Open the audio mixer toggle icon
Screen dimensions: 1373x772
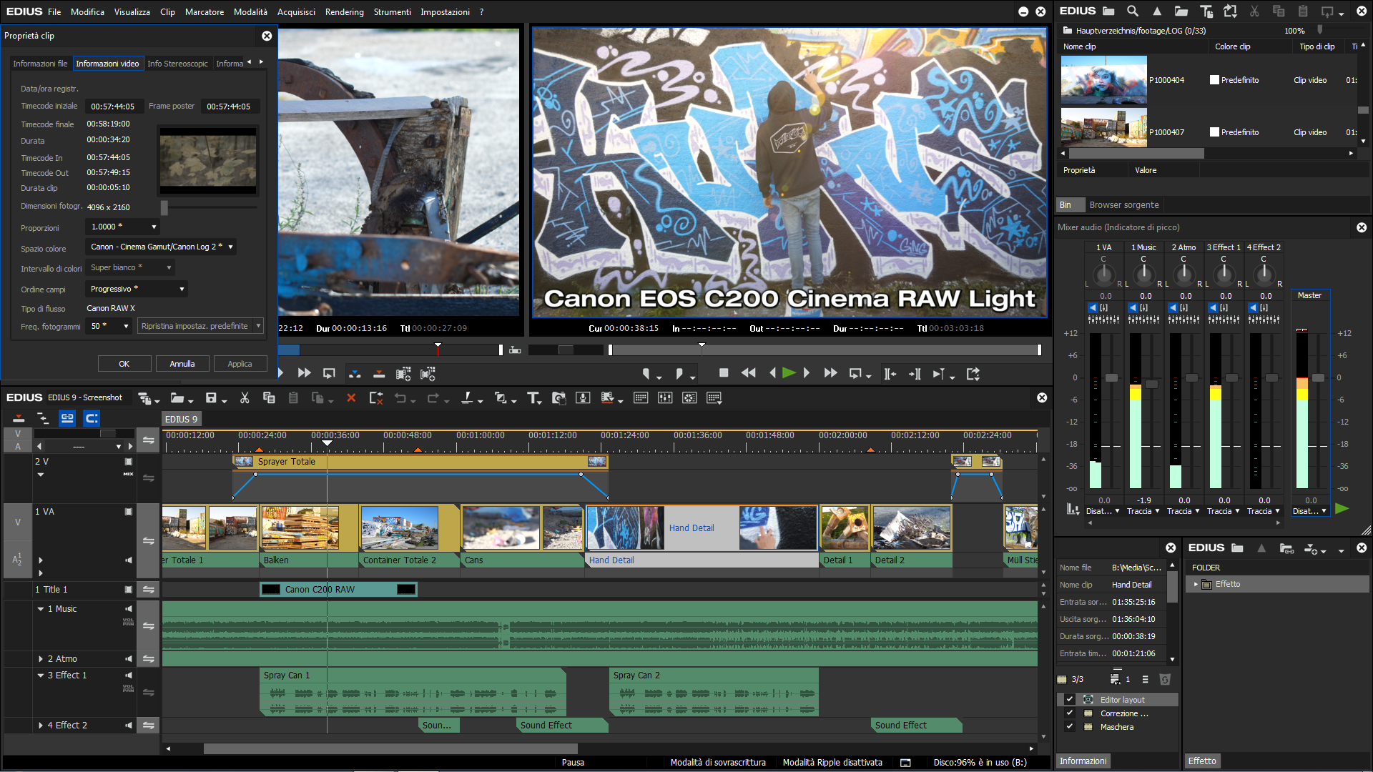(665, 398)
